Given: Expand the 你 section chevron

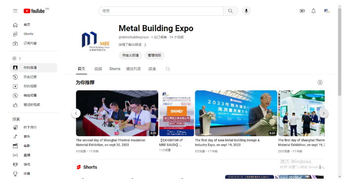Looking at the screenshot, I should pos(20,59).
